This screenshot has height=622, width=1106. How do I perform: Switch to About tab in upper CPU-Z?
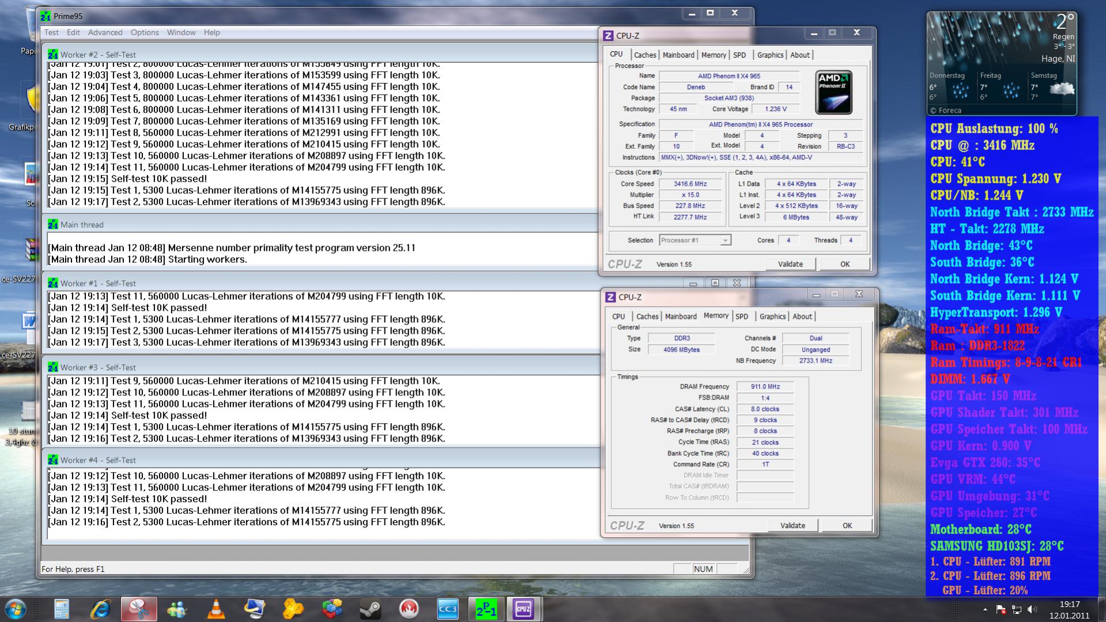point(800,55)
